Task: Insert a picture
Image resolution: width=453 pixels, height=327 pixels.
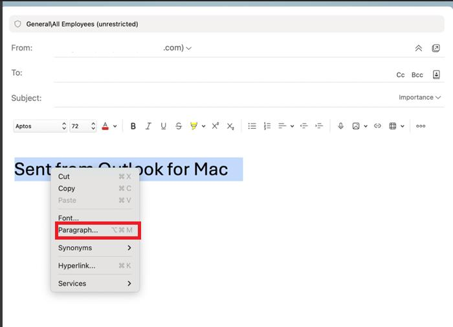Action: (356, 126)
